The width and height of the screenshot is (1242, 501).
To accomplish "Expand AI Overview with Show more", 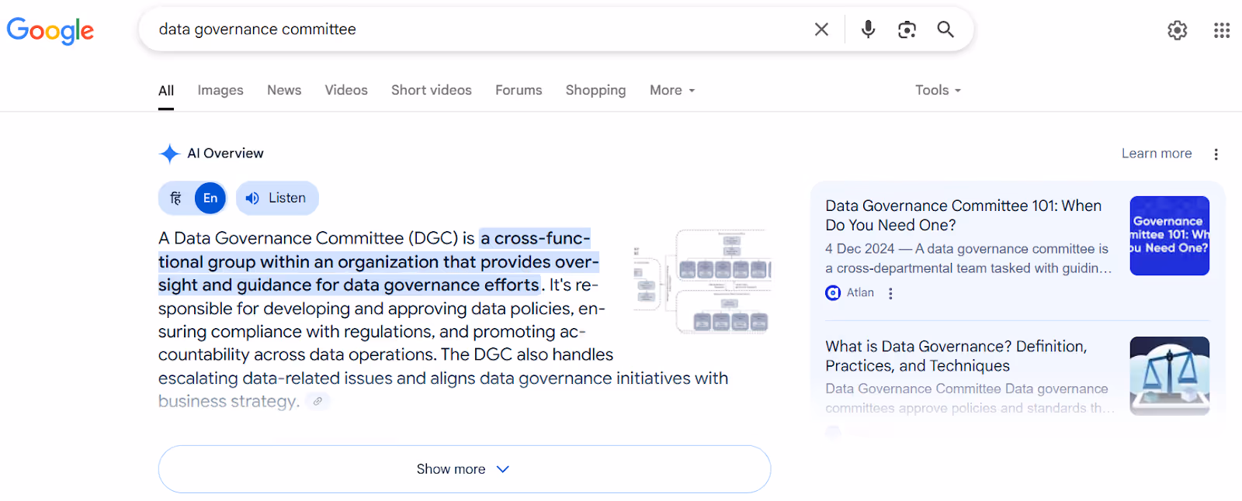I will pos(464,469).
